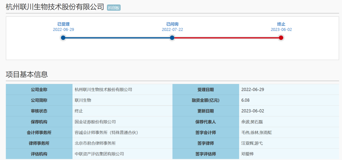
Task: Click the 更新日期 value 2023-06-02 in table
Action: pyautogui.click(x=252, y=111)
